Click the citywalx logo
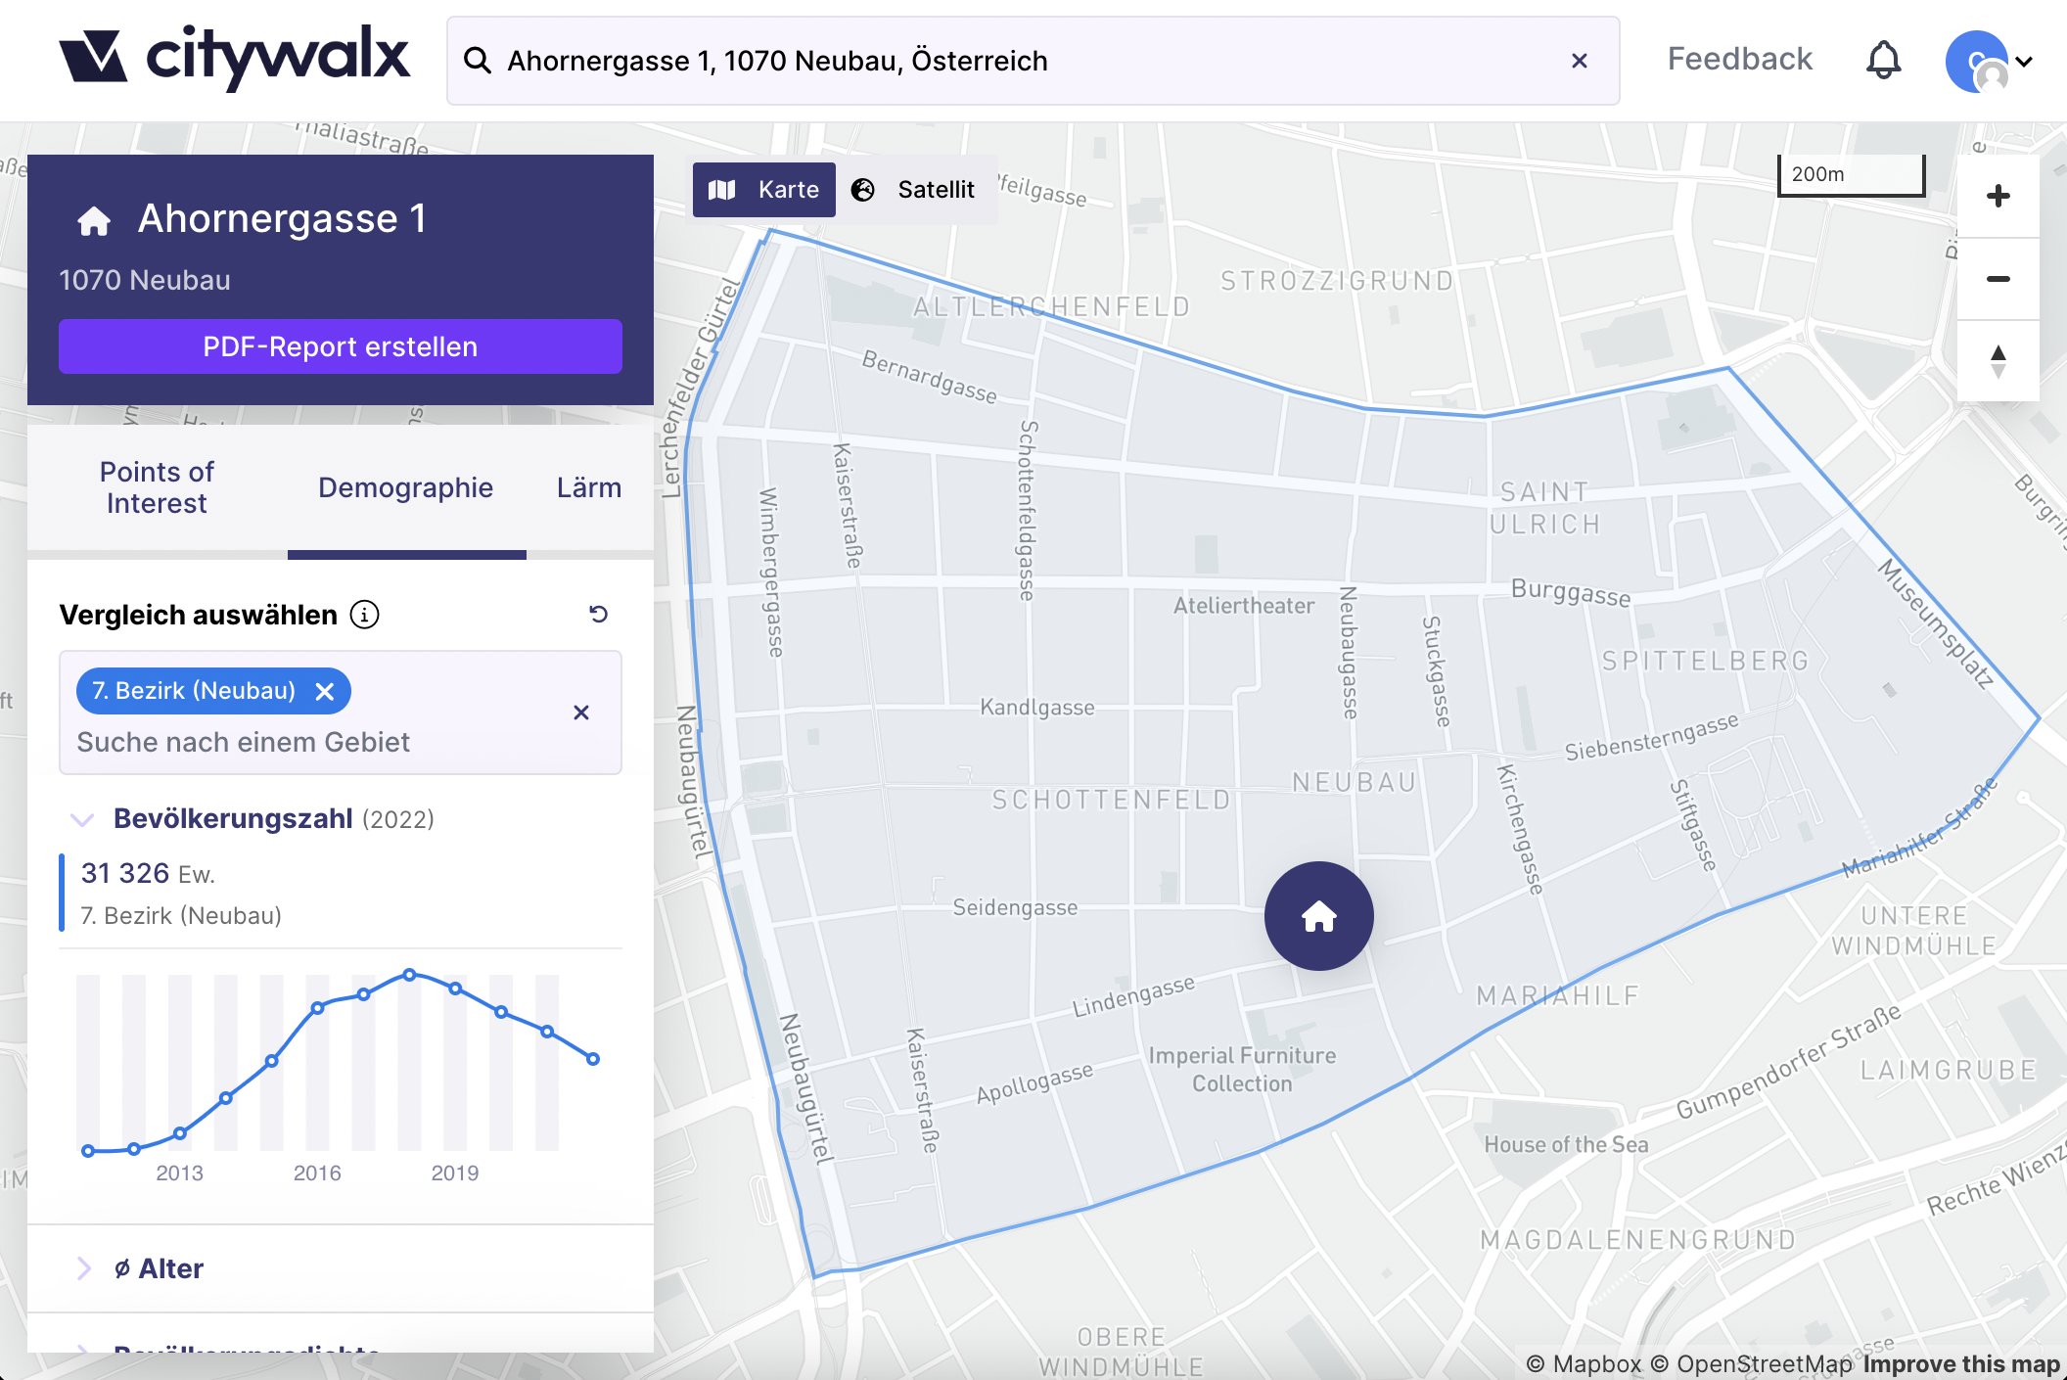The width and height of the screenshot is (2067, 1380). tap(234, 58)
